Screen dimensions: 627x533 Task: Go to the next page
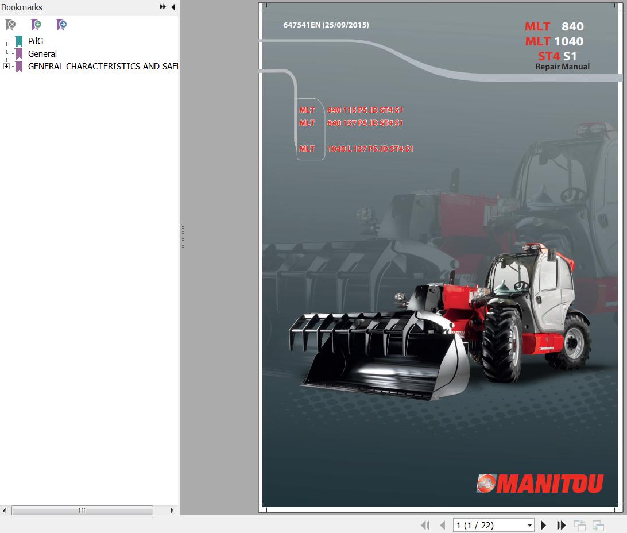[544, 525]
